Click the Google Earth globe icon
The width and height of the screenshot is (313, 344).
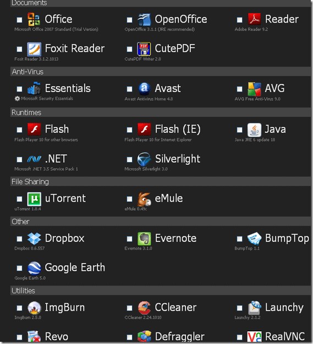coord(34,268)
